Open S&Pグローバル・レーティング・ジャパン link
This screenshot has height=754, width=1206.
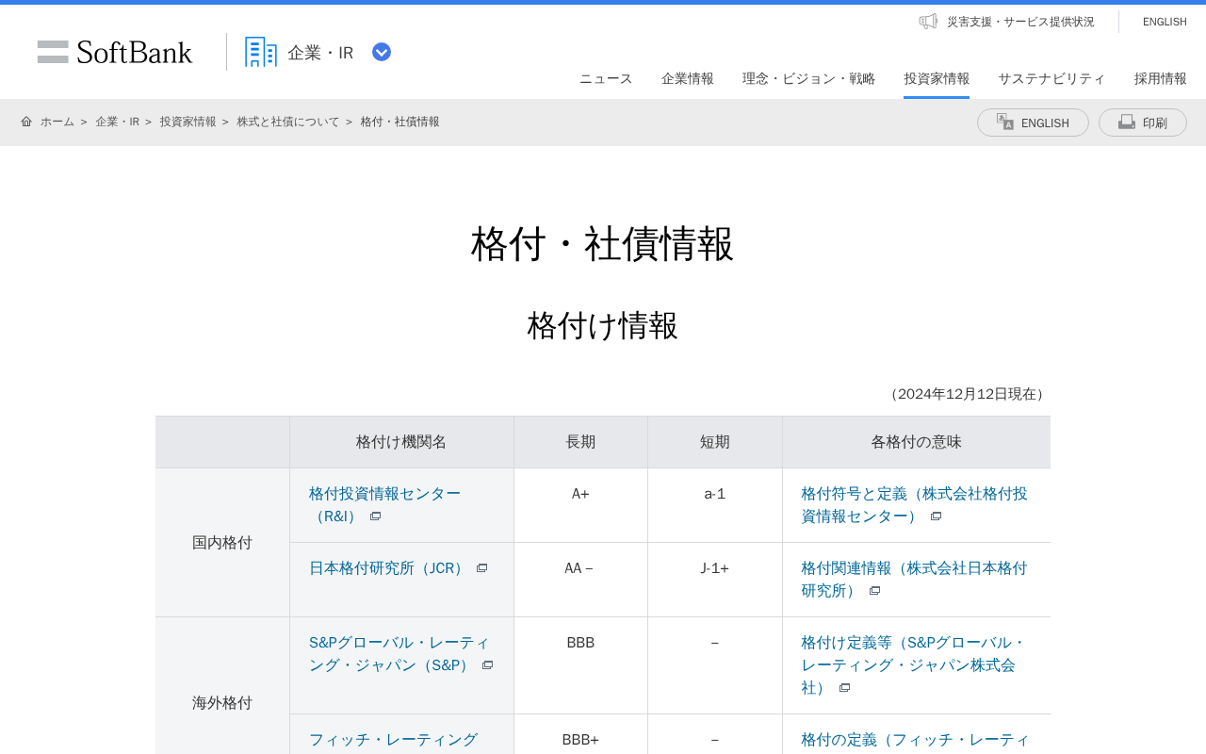pyautogui.click(x=399, y=653)
